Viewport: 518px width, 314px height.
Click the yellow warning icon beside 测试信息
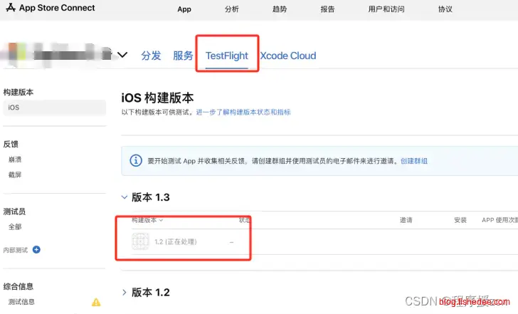(x=96, y=302)
